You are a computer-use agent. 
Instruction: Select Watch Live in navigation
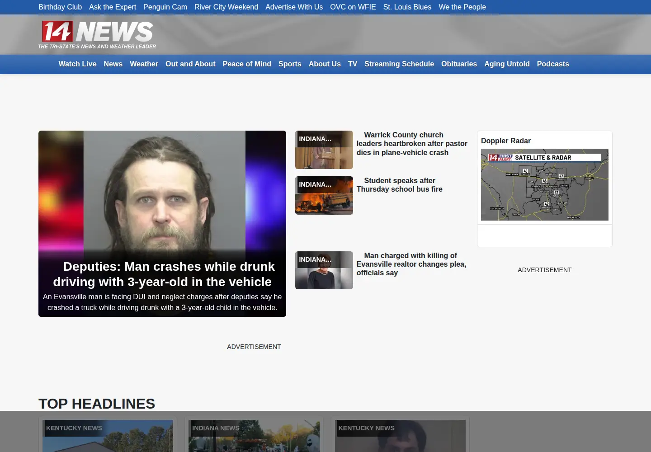[x=77, y=64]
